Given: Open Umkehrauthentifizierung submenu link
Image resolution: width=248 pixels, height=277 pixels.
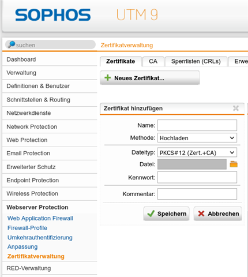Looking at the screenshot, I should (x=40, y=237).
